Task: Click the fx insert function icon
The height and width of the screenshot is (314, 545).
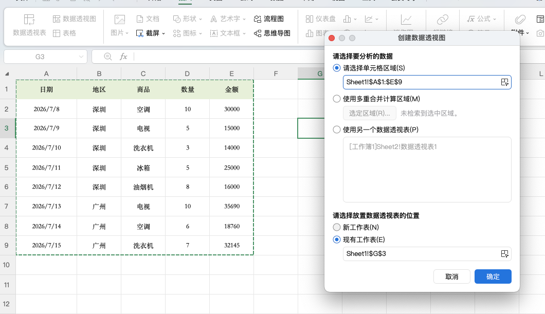Action: point(123,56)
